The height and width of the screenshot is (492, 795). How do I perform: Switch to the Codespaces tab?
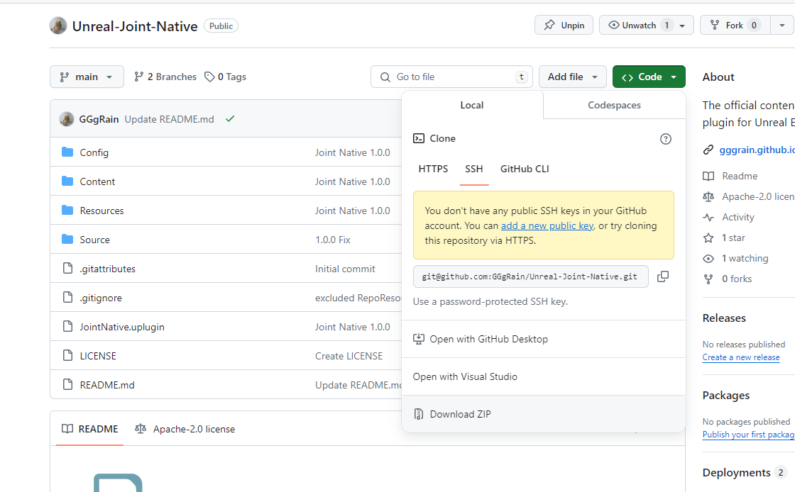(614, 105)
